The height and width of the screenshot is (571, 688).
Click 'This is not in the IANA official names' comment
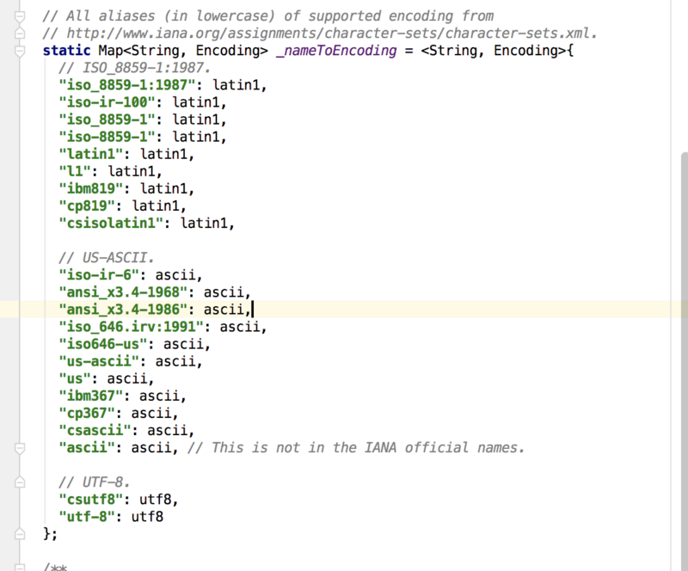pos(356,448)
